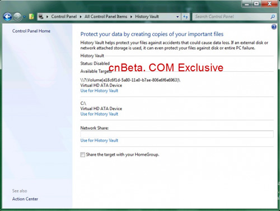
Task: Open help via the blue question icon
Action: click(274, 27)
